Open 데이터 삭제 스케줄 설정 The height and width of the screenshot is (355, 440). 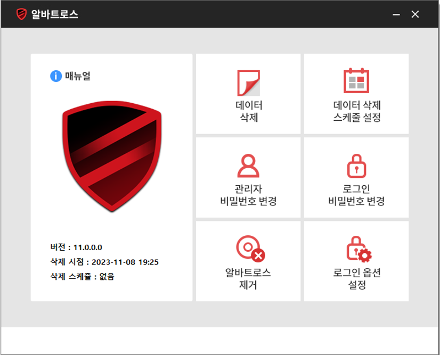pyautogui.click(x=356, y=111)
